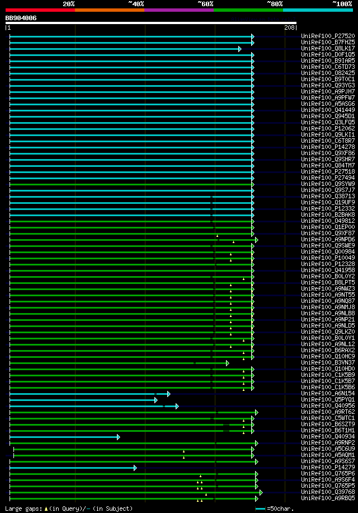Click the cyan 50char scale bar in legend
Screen dimensions: 358x513
[260, 509]
